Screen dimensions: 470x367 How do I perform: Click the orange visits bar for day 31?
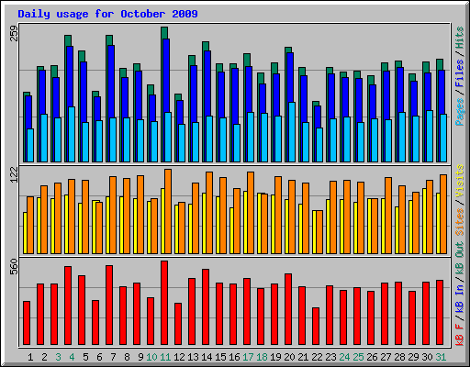[x=443, y=214]
